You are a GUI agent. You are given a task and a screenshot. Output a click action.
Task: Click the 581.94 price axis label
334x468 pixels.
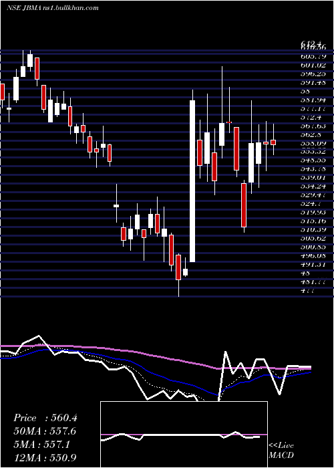313,100
